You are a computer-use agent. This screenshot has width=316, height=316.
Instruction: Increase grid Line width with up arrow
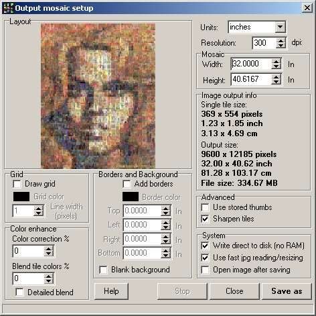click(38, 208)
